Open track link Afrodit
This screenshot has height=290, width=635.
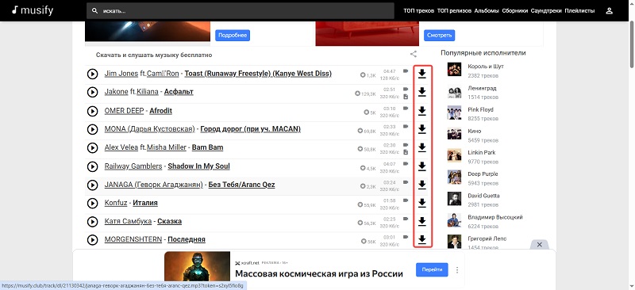click(161, 110)
